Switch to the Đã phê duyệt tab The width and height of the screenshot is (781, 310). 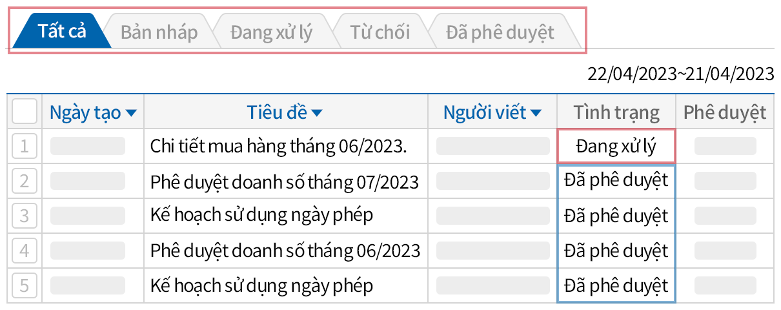coord(500,32)
